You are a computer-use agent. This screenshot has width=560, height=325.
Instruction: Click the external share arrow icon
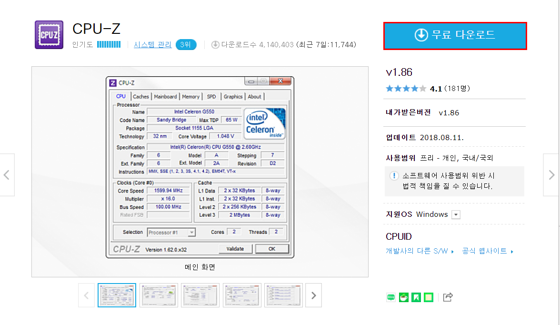448,297
